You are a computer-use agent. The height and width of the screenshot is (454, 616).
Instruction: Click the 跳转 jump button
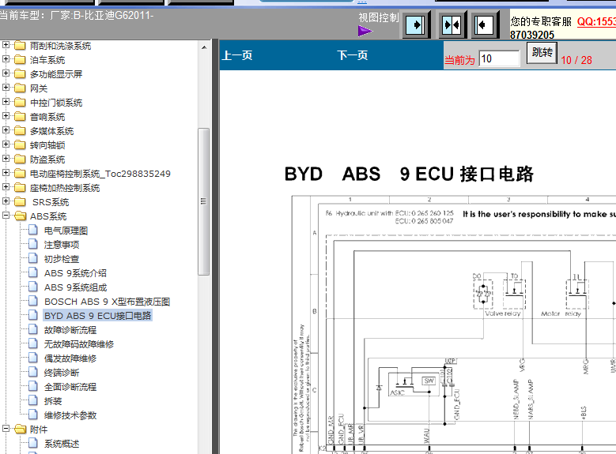pyautogui.click(x=542, y=52)
